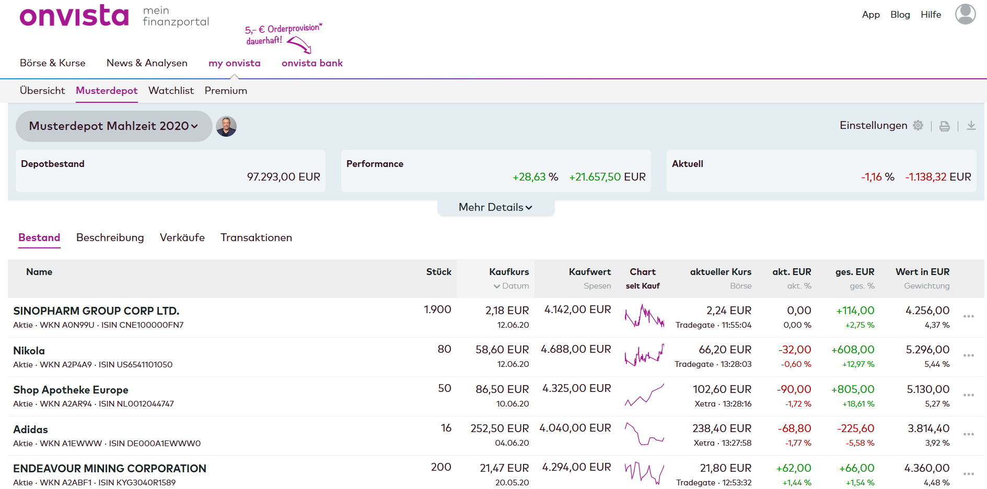
Task: Click Shop Apotheke gain +805,00
Action: point(853,389)
